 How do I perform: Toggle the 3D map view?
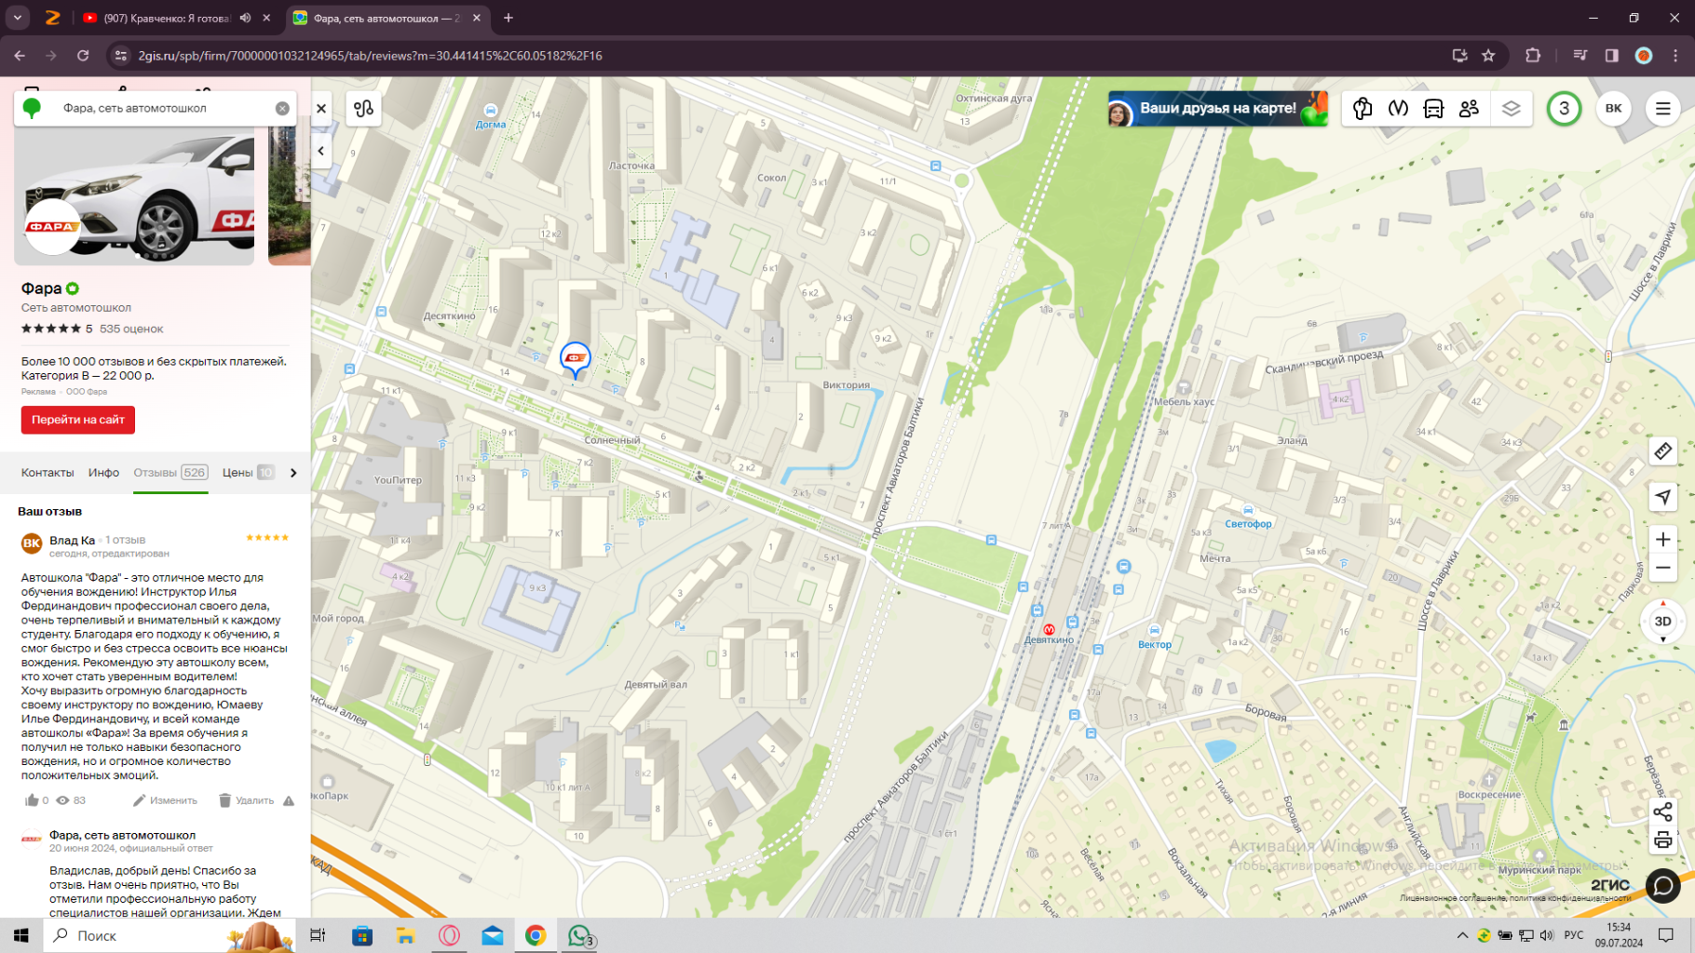click(x=1662, y=622)
